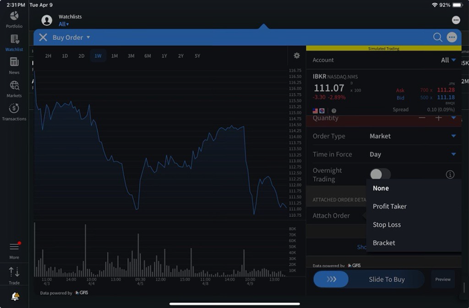Image resolution: width=469 pixels, height=308 pixels.
Task: Open the Order Type Market dropdown
Action: (x=413, y=136)
